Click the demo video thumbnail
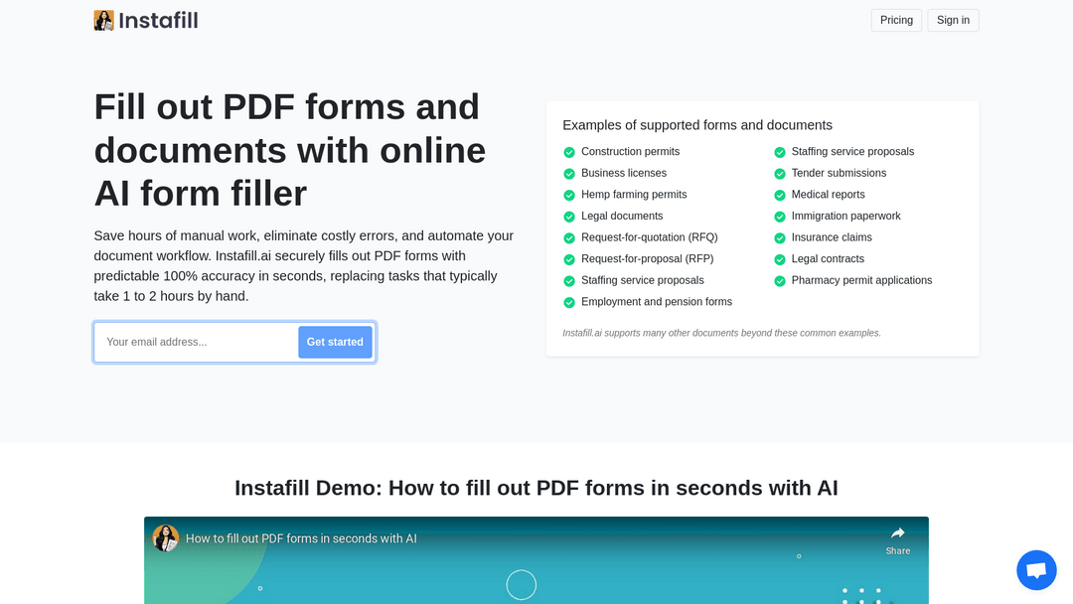The width and height of the screenshot is (1073, 604). 536,560
